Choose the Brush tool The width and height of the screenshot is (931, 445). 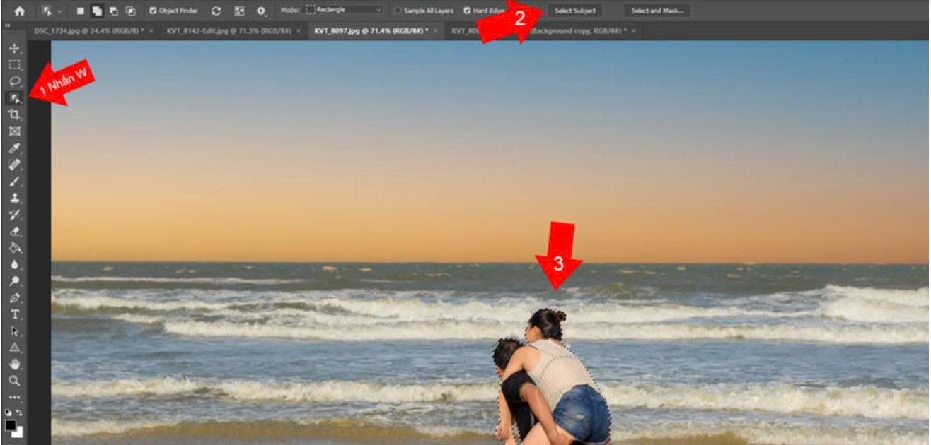tap(14, 182)
